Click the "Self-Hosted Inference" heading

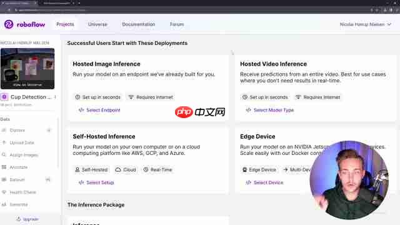(104, 136)
